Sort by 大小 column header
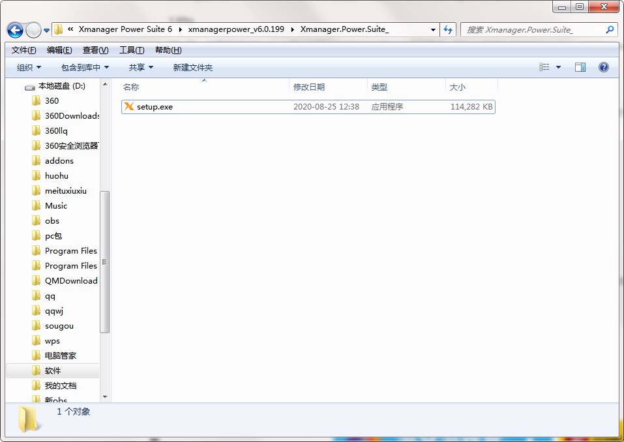Image resolution: width=624 pixels, height=442 pixels. [471, 87]
